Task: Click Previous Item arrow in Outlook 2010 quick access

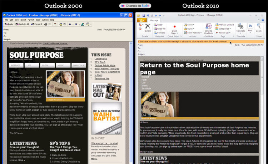Action: (x=156, y=16)
